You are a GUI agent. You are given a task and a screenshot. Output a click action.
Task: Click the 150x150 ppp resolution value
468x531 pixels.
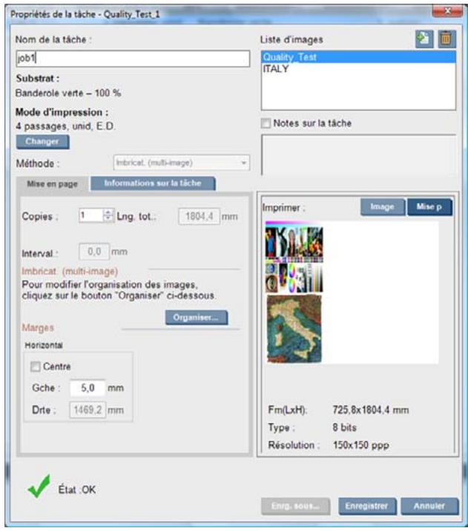click(360, 445)
